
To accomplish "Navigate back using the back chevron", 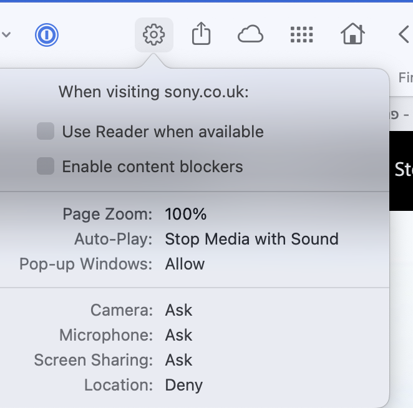I will click(x=404, y=35).
